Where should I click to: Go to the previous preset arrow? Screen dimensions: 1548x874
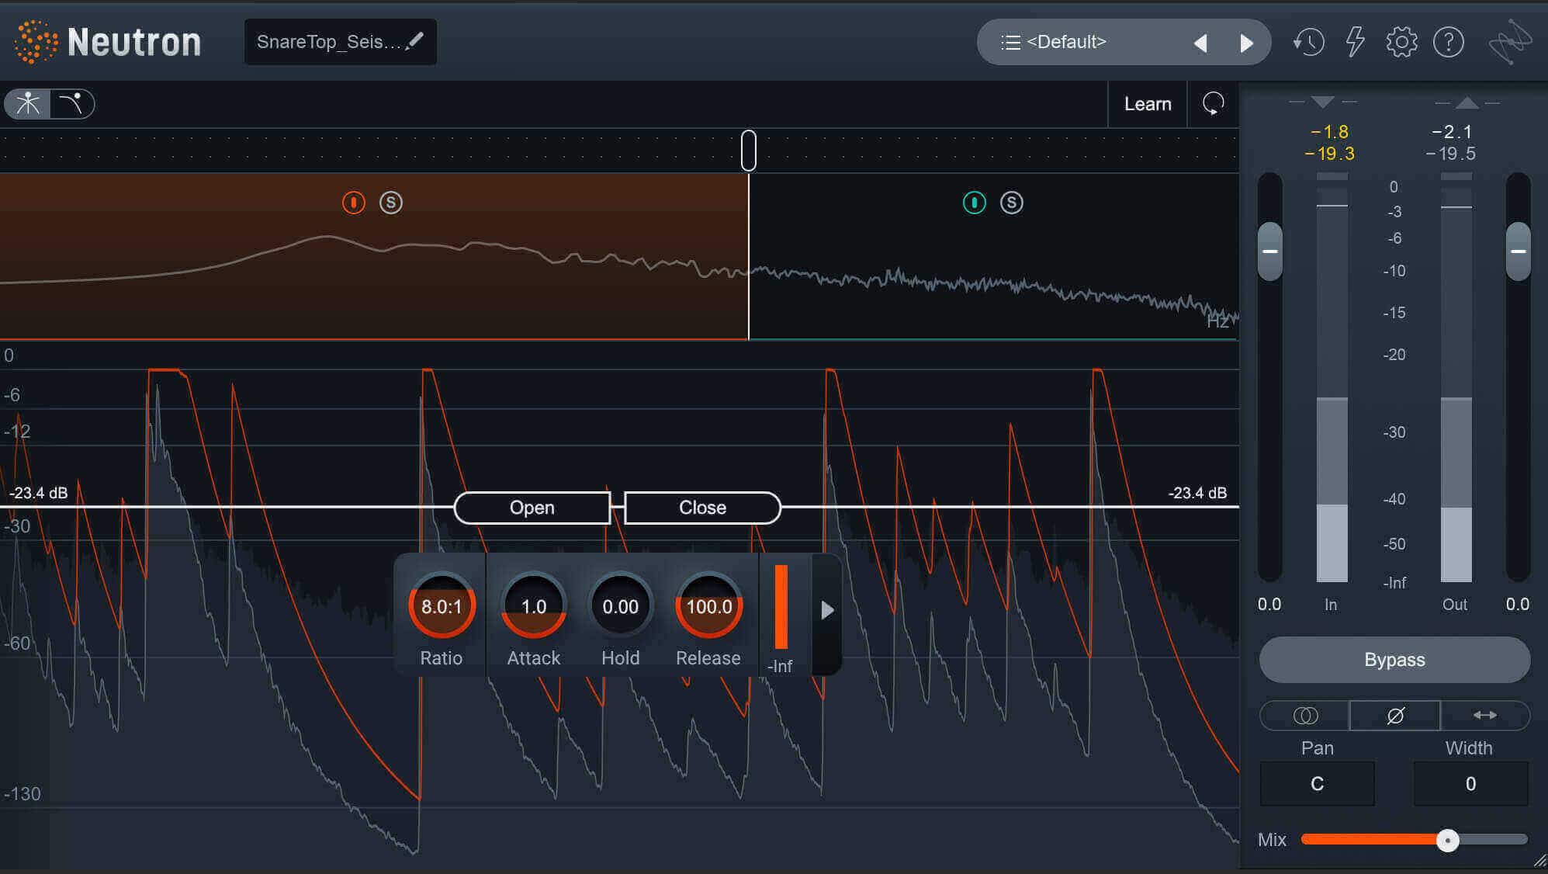1200,43
